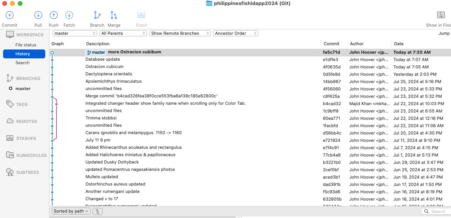Select the 'Another rumengani update' commit

(x=250, y=192)
